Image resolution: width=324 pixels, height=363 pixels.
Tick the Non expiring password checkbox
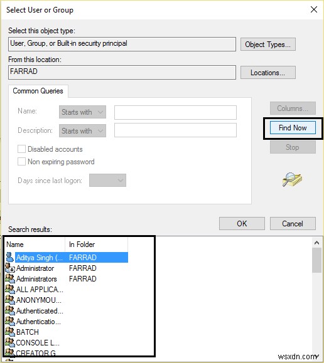coord(21,161)
